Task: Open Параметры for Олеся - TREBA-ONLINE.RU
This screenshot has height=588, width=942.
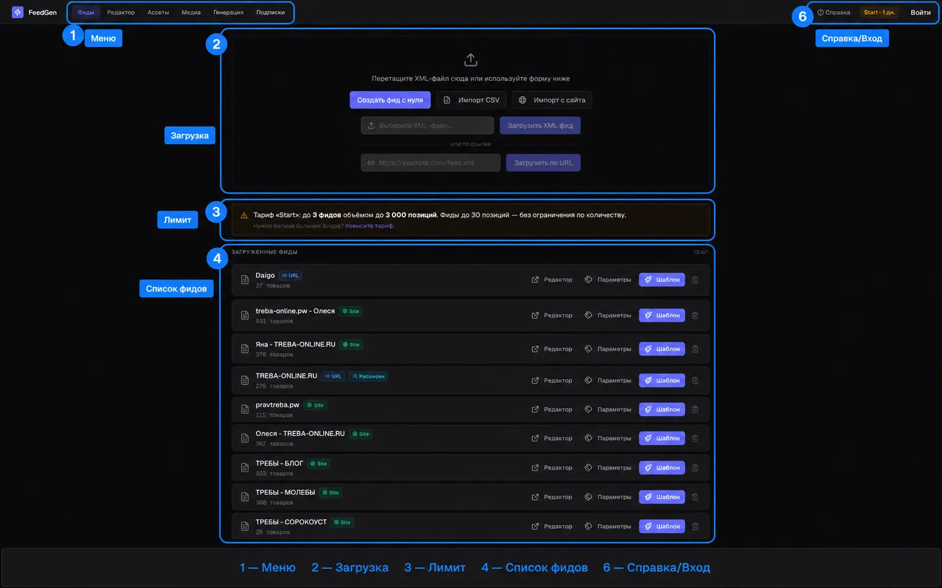Action: (608, 438)
